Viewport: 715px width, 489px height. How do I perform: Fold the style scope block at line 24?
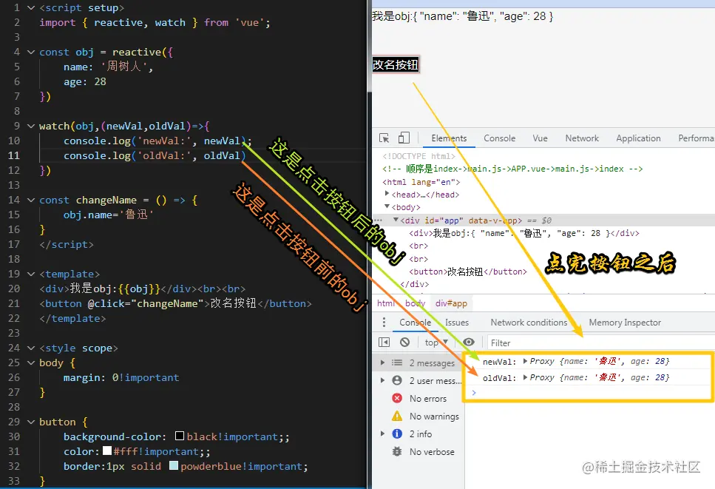click(x=31, y=348)
